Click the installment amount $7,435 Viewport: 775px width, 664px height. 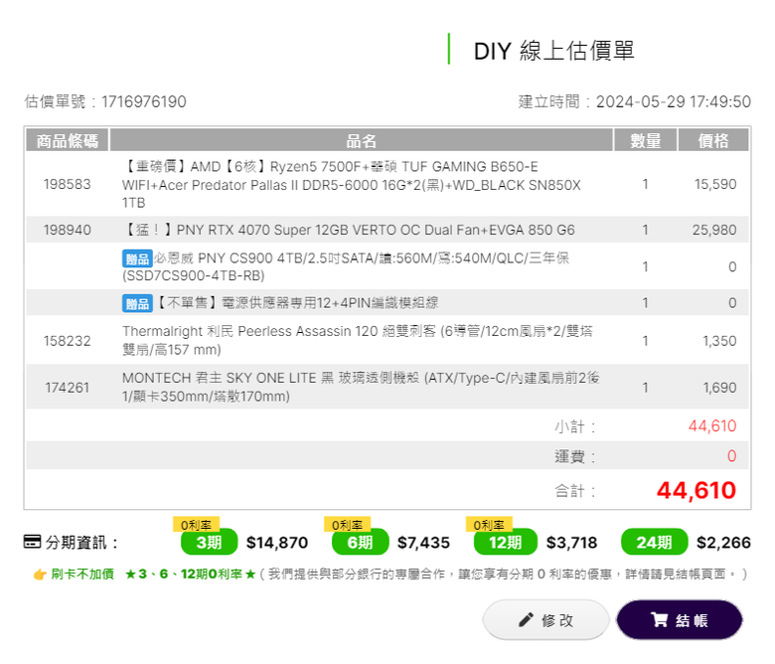click(x=423, y=543)
